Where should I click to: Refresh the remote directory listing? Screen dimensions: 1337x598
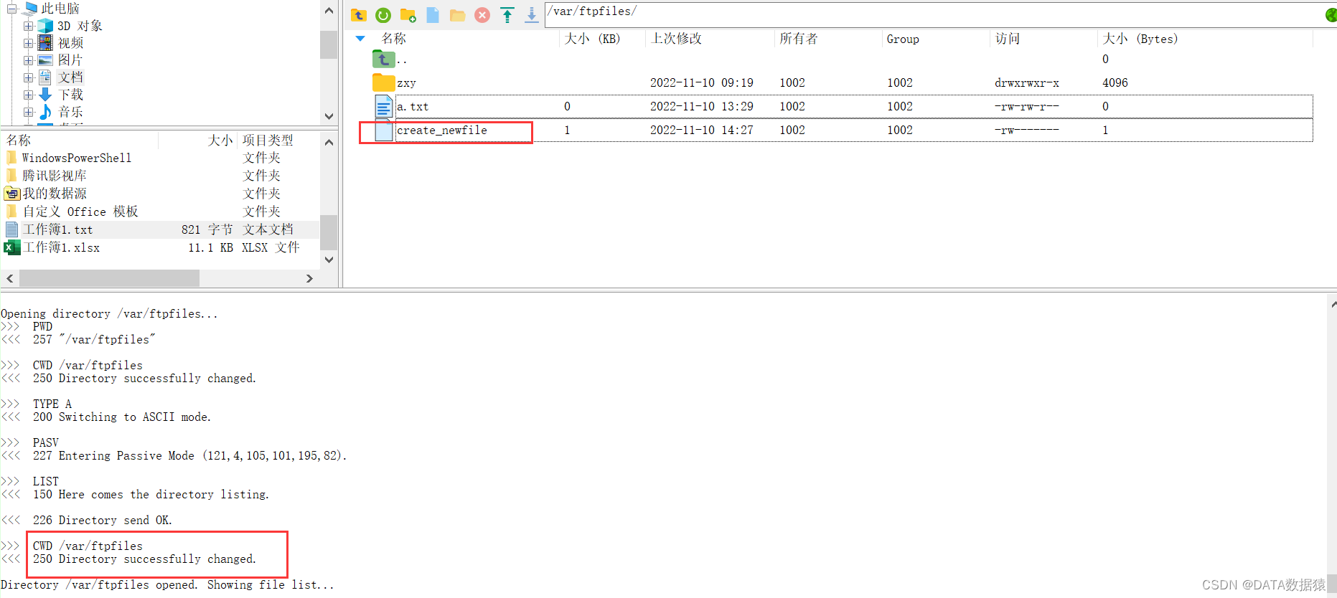pyautogui.click(x=383, y=15)
